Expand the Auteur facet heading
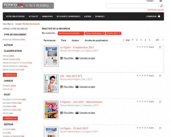The height and width of the screenshot is (137, 171). pos(8,45)
